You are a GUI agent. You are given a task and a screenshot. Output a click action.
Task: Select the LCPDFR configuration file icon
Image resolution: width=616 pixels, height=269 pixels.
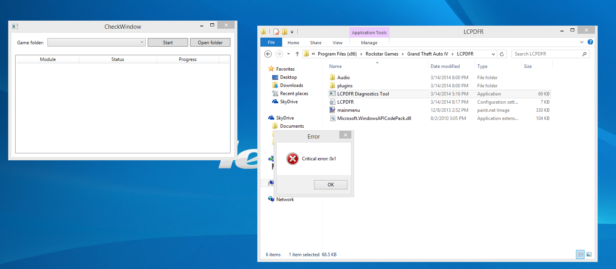pyautogui.click(x=332, y=102)
